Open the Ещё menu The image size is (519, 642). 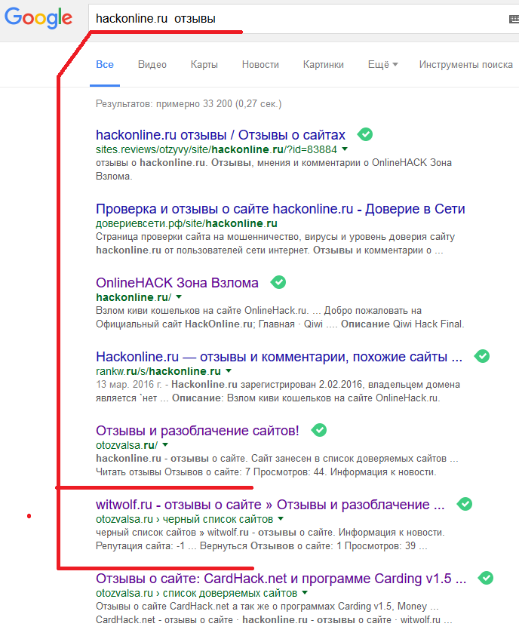tap(382, 64)
